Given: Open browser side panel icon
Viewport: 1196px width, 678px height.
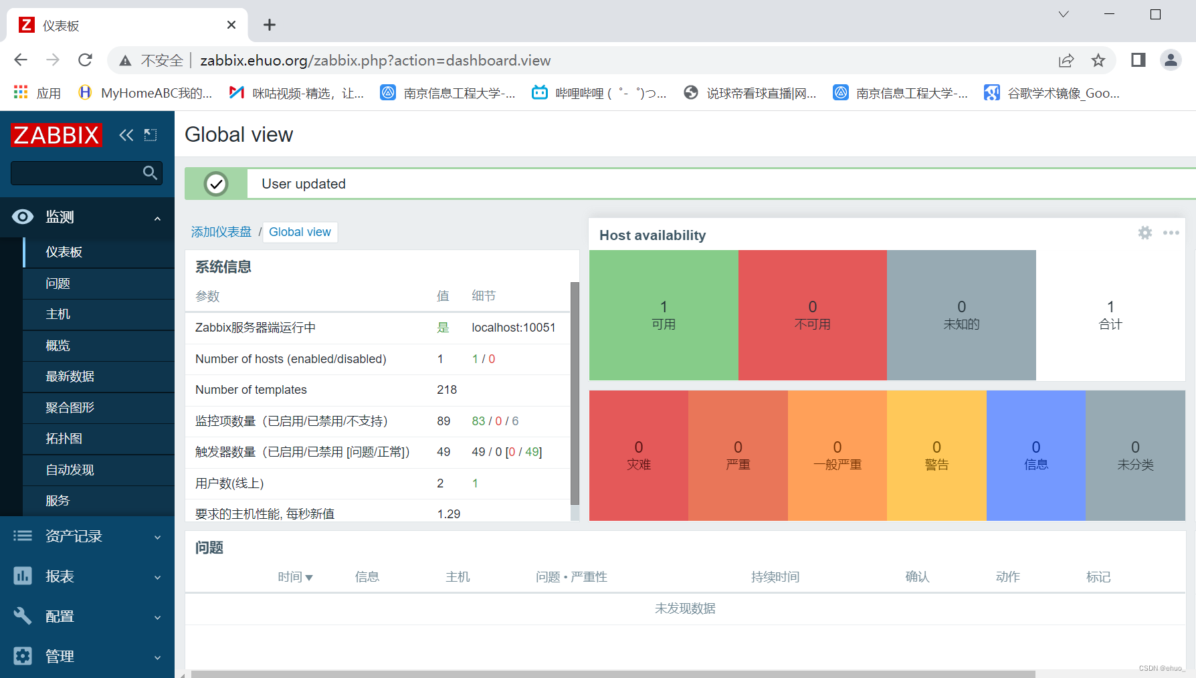Looking at the screenshot, I should 1138,60.
